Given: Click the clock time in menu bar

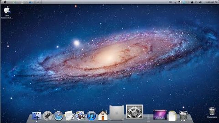Looking at the screenshot, I should coord(210,2).
